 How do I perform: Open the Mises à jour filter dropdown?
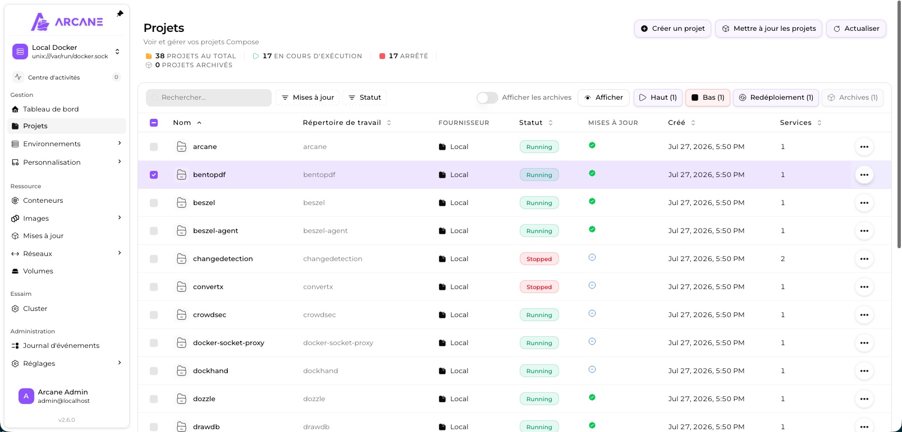pyautogui.click(x=308, y=97)
